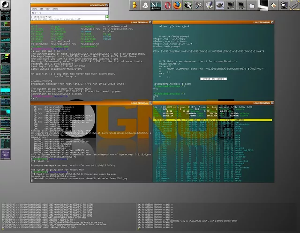300x233 pixels.
Task: Open the folder icon in the dock
Action: tap(251, 6)
